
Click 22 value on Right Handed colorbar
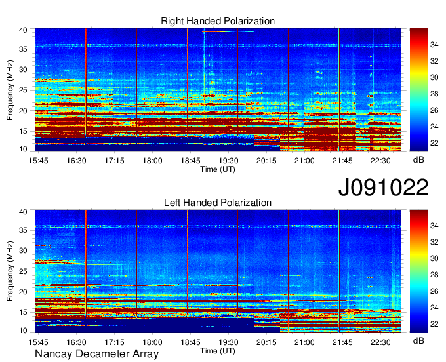(434, 143)
